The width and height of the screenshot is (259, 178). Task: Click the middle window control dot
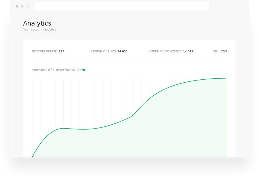(x=22, y=6)
